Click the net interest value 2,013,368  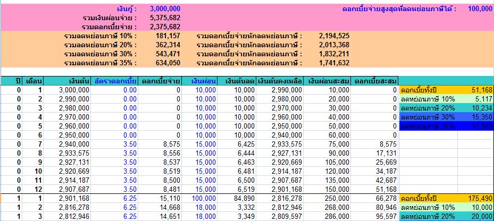click(x=334, y=45)
